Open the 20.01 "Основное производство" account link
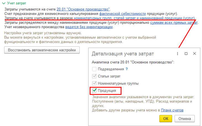This screenshot has width=202, height=126. [83, 9]
